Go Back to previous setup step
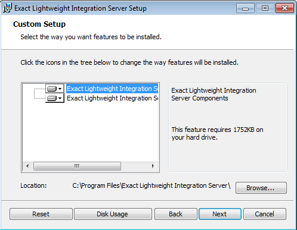Screen dimensions: 297x230 [x=176, y=214]
